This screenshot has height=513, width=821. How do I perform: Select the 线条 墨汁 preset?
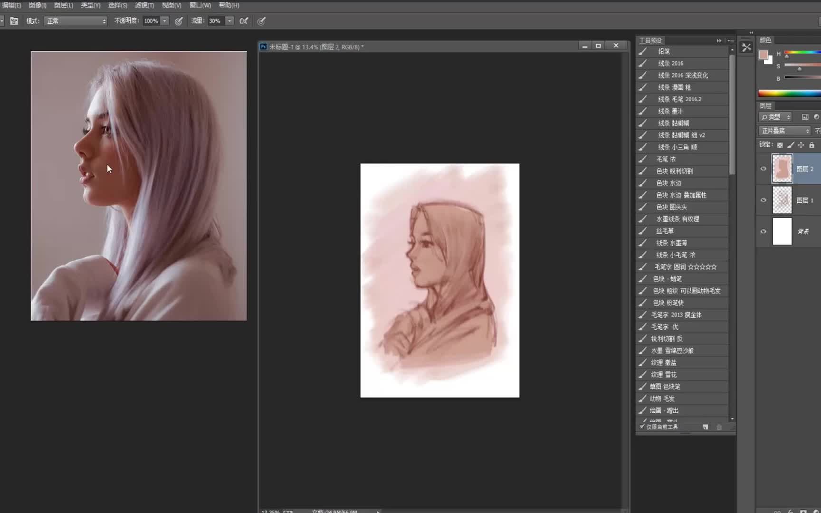coord(670,111)
